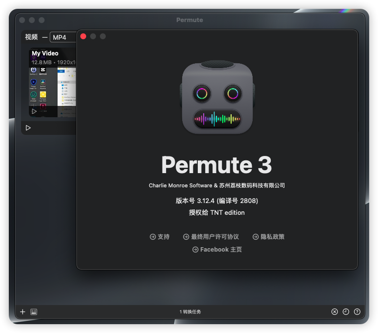378x333 pixels.
Task: Click the 1 转换任务 status text
Action: coord(190,312)
